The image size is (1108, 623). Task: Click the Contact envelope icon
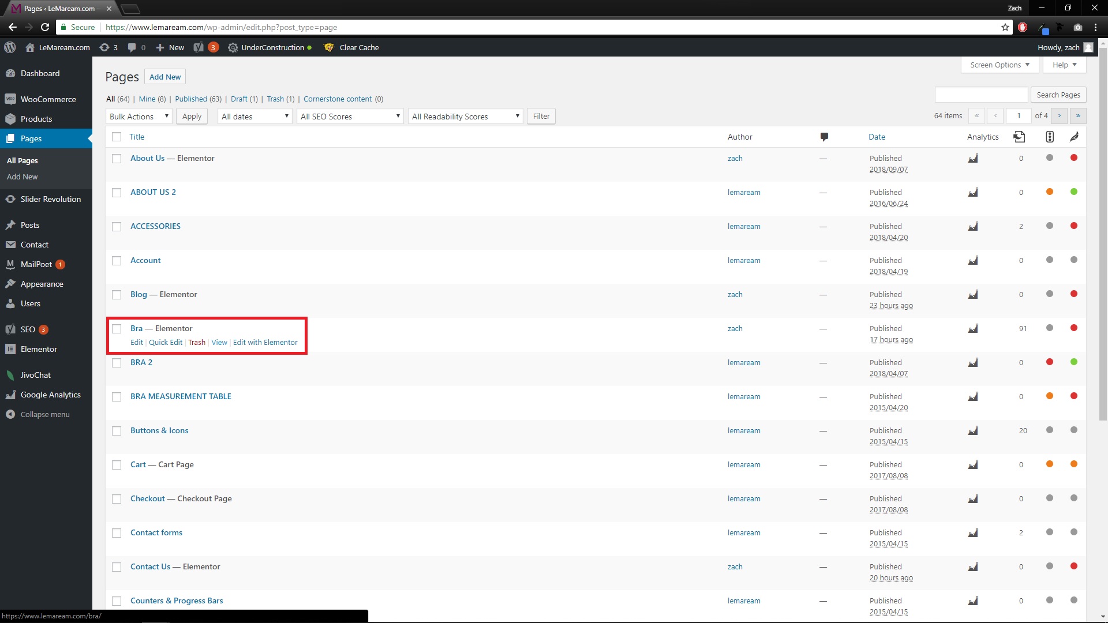coord(10,245)
